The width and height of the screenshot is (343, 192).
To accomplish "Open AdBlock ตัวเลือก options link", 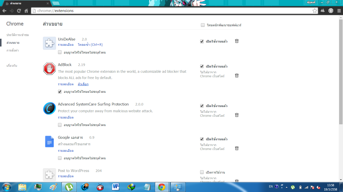I will (x=83, y=84).
